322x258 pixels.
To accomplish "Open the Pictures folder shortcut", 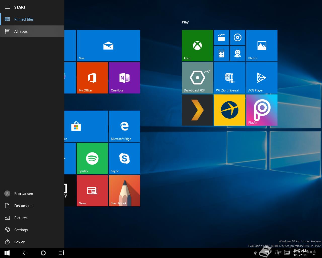I will (32, 218).
